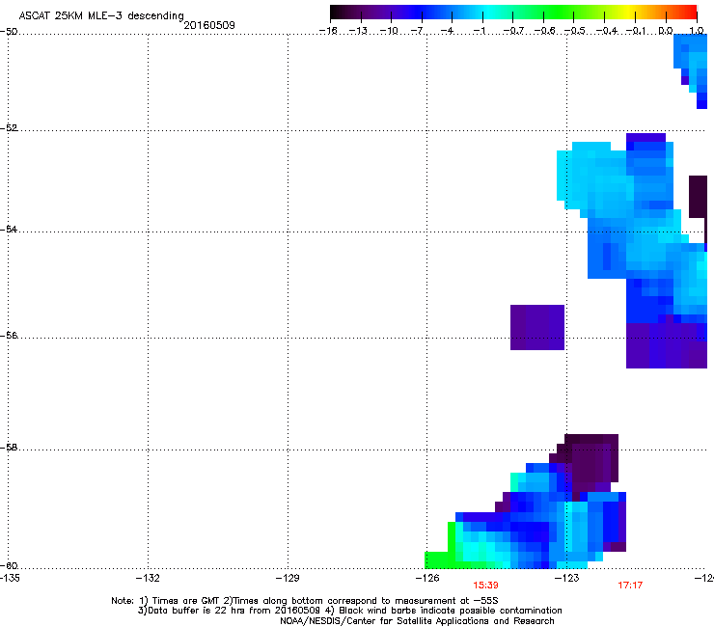Click the colorbar tick label -10

[x=389, y=31]
